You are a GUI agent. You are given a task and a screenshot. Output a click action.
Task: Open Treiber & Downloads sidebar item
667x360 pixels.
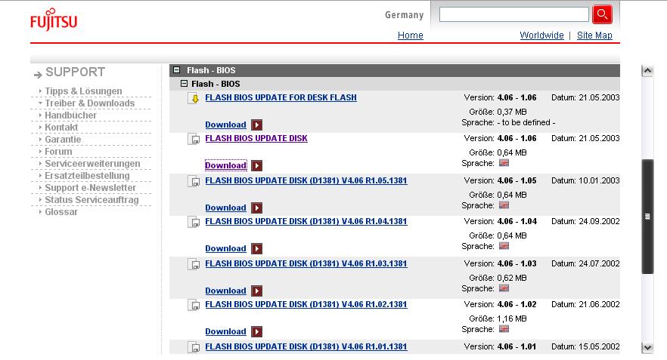tap(90, 103)
